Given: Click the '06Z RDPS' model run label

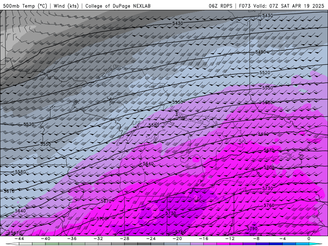Looking at the screenshot, I should point(221,6).
